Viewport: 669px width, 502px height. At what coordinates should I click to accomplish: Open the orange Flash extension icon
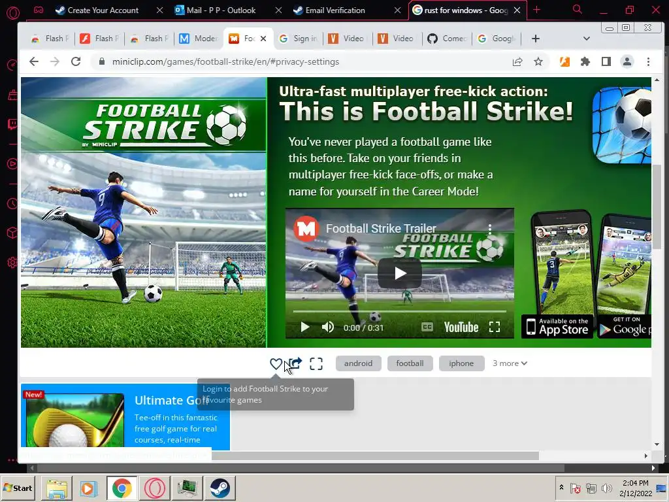(564, 62)
